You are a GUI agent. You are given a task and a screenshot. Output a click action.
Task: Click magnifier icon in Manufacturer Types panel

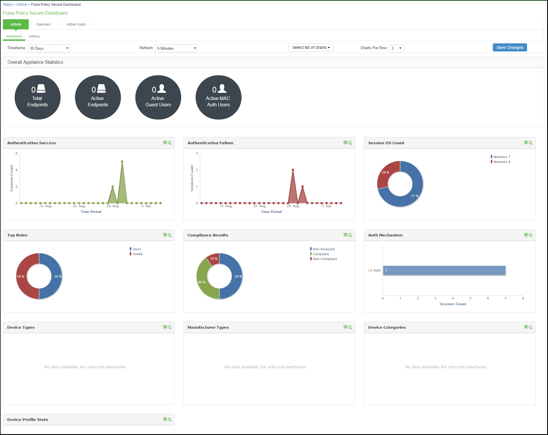pos(350,327)
